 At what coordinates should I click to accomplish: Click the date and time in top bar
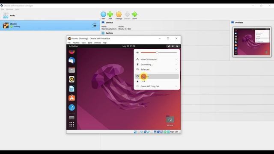click(129, 46)
